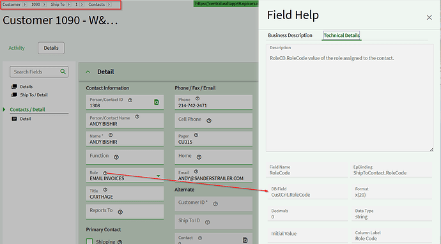This screenshot has height=244, width=441.
Task: Click help icon beside Person/Contact Name
Action: pyautogui.click(x=137, y=117)
